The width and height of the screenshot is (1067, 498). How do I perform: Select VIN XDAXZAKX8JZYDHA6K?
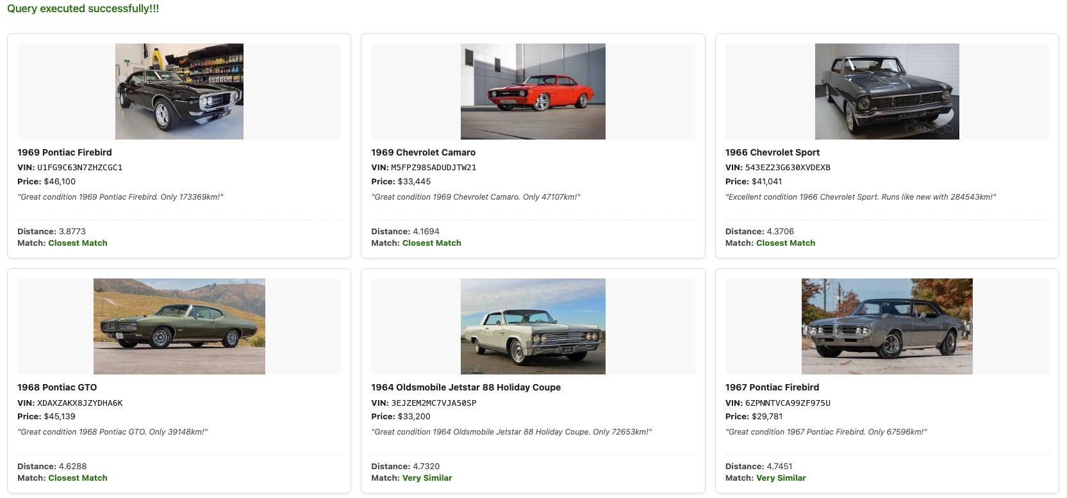click(79, 403)
